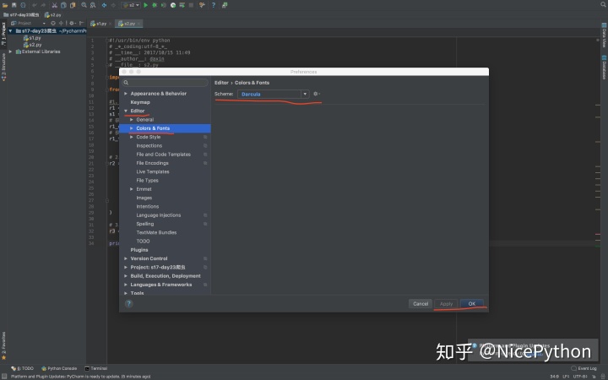Screen dimensions: 608x380
Task: Click the scheme gear icon next to Darcula
Action: pyautogui.click(x=317, y=94)
